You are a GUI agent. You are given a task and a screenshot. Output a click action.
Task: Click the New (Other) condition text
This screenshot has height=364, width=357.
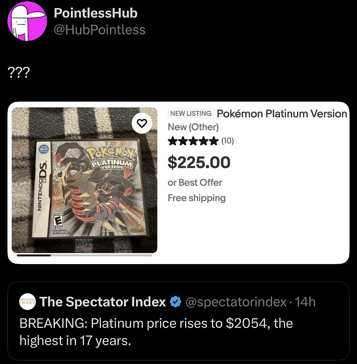193,127
